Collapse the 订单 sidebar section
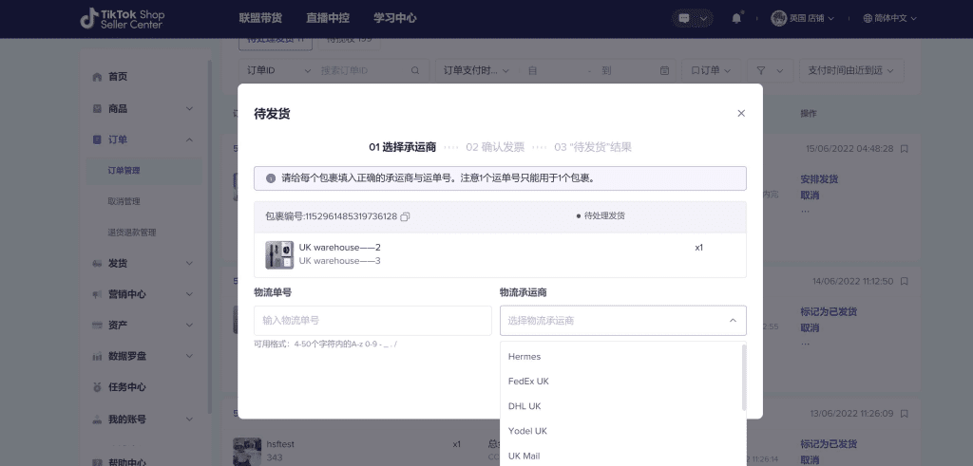Viewport: 973px width, 466px height. pyautogui.click(x=189, y=140)
